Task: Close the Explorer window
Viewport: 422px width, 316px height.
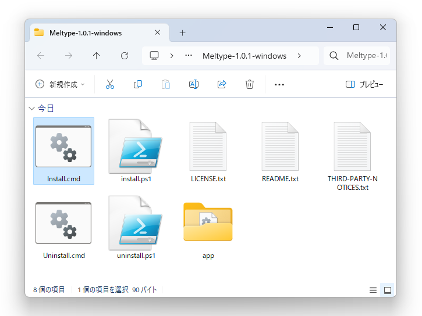Action: click(382, 27)
